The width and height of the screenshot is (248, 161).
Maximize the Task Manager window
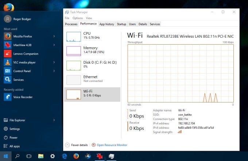pyautogui.click(x=223, y=12)
